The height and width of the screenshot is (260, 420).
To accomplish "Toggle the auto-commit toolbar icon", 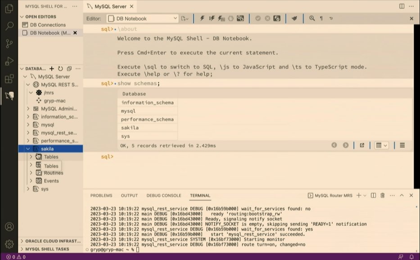I will (x=277, y=18).
